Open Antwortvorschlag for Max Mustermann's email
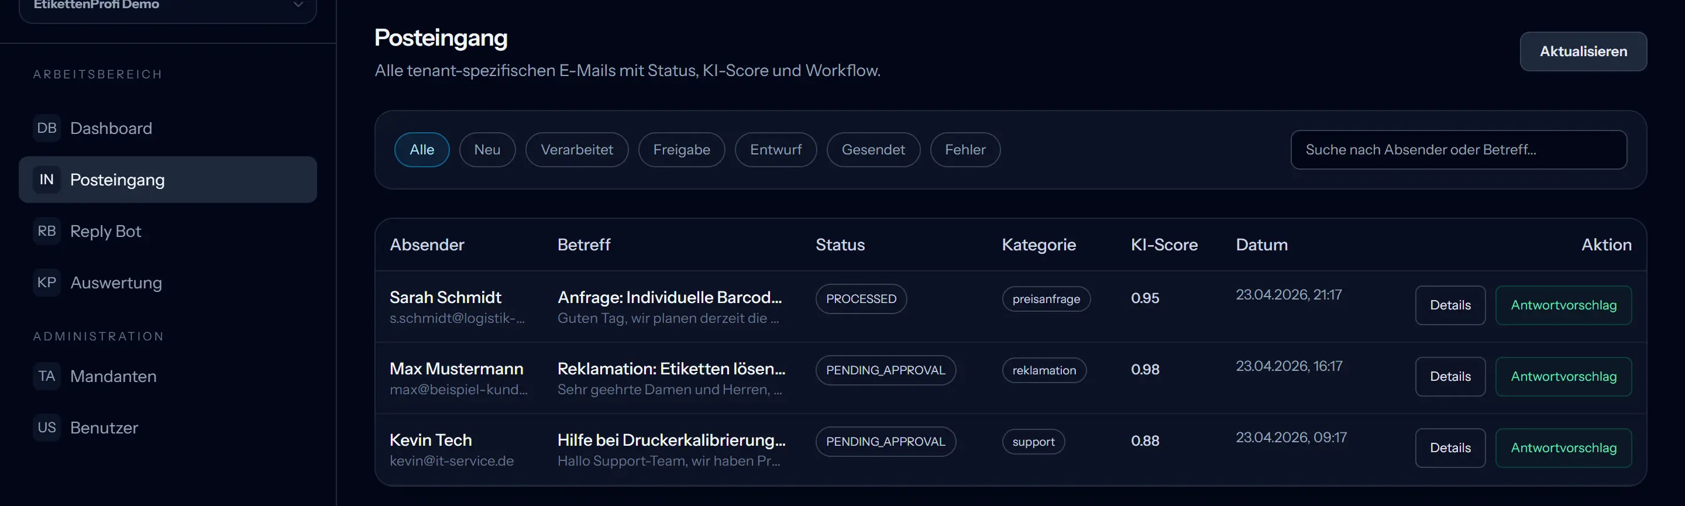The width and height of the screenshot is (1685, 506). [1563, 377]
